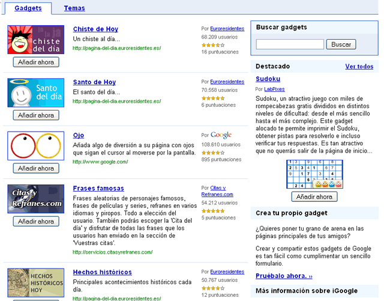Click the 'Destacado' section heading
Screen dimensions: 384x301
point(272,66)
